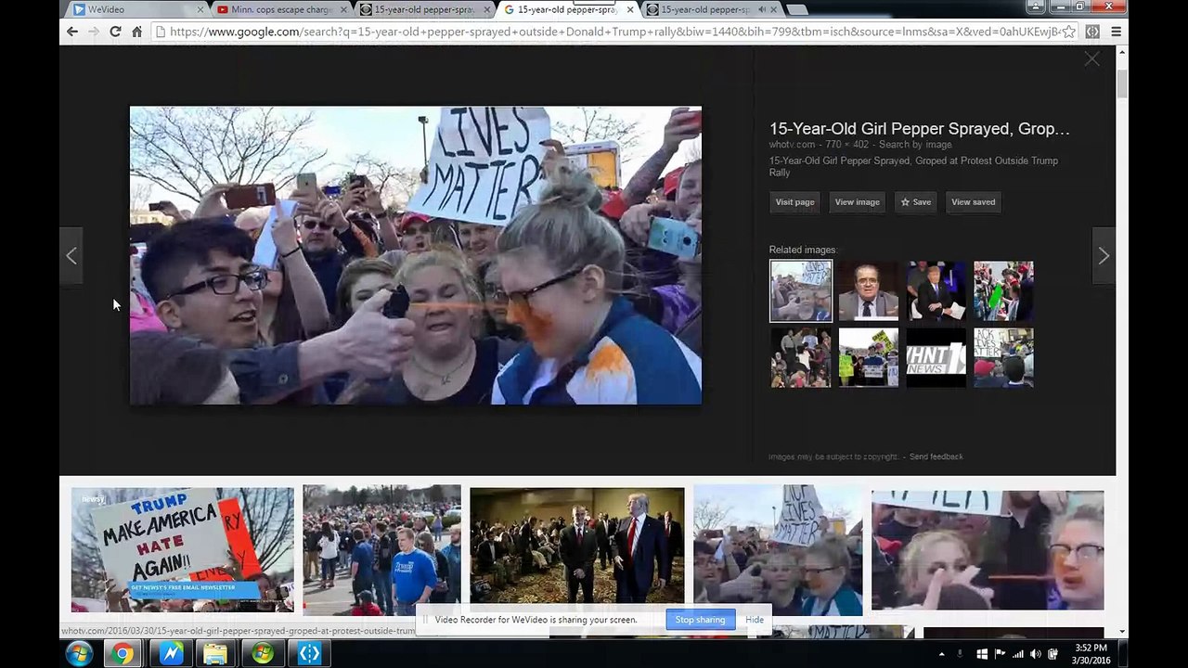
Task: Click the Windows logo icon in system tray
Action: pos(981,655)
